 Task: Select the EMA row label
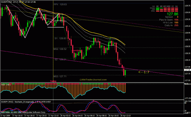pos(153,11)
